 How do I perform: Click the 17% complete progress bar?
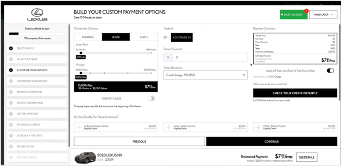tap(37, 34)
